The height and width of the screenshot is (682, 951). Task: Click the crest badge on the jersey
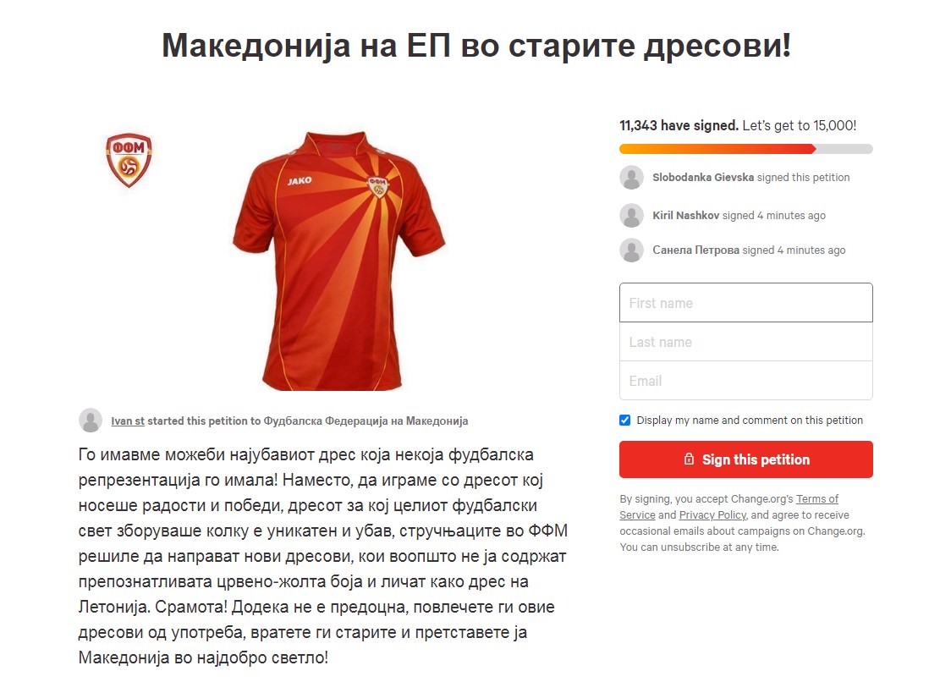[x=377, y=187]
